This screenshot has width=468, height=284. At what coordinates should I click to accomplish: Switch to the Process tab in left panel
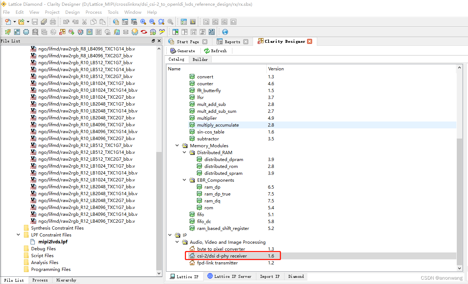coord(40,280)
